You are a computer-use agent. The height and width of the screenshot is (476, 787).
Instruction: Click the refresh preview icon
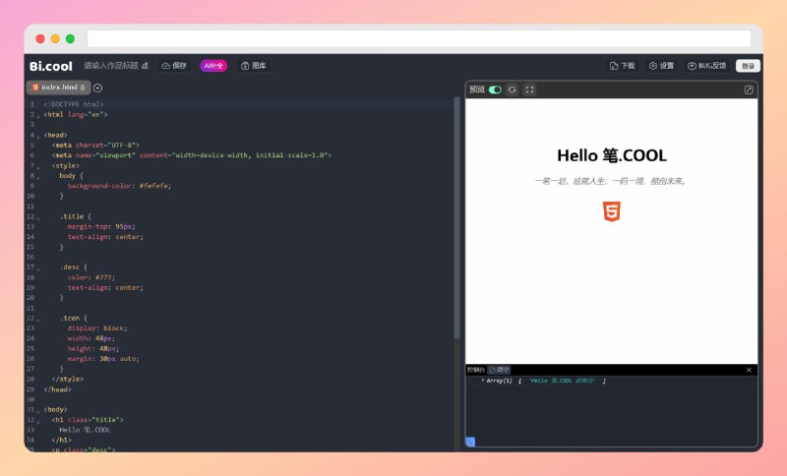(x=512, y=89)
